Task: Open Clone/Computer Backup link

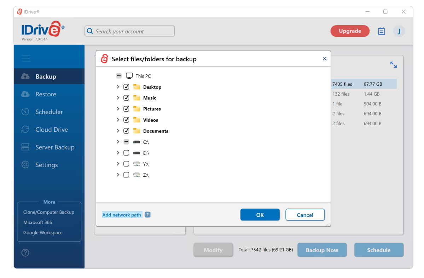Action: pos(49,212)
